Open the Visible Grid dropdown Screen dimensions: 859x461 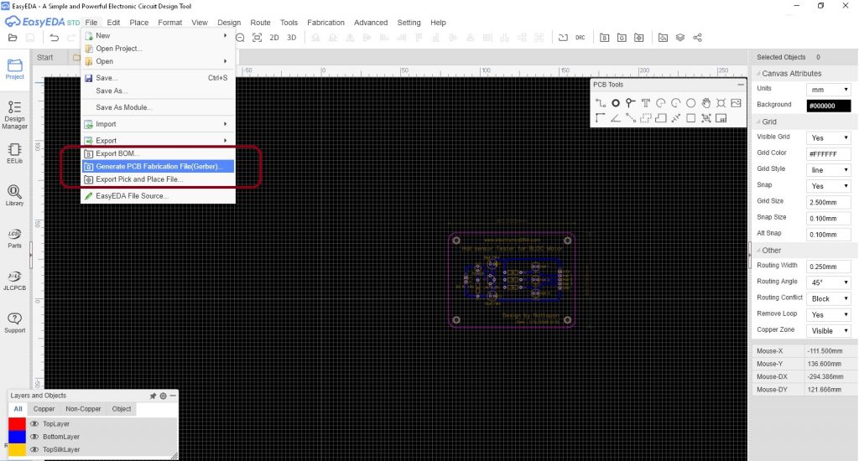pyautogui.click(x=829, y=138)
